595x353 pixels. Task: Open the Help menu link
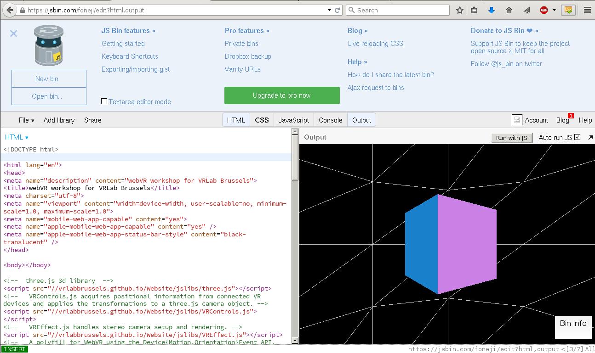[585, 120]
